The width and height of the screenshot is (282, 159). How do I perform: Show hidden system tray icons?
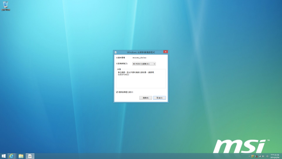(249, 156)
